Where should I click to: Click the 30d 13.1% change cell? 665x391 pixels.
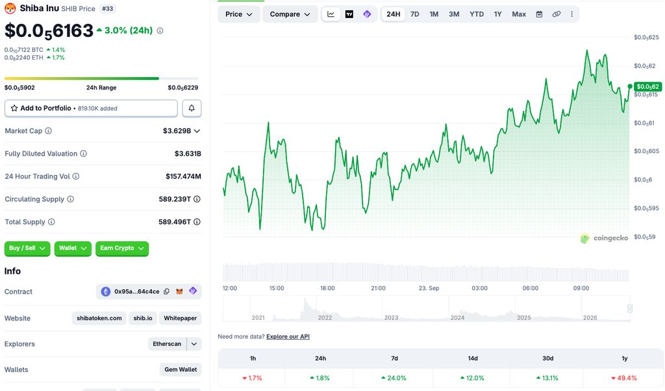pos(547,378)
